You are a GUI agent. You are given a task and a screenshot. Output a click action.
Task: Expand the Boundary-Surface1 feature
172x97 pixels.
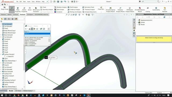click(x=1, y=80)
